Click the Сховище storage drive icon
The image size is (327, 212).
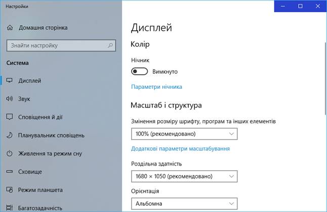pos(10,172)
